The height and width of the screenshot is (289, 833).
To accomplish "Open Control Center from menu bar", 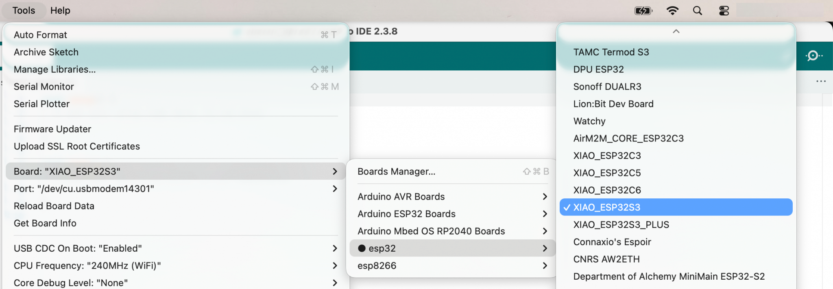I will (x=724, y=11).
